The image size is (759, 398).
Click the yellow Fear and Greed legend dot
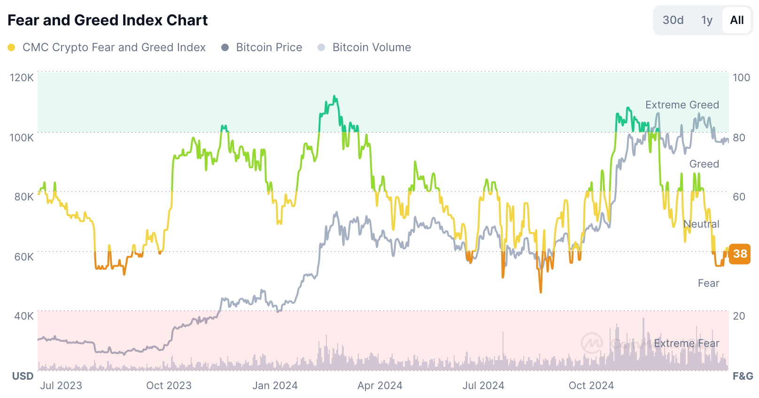tap(11, 47)
